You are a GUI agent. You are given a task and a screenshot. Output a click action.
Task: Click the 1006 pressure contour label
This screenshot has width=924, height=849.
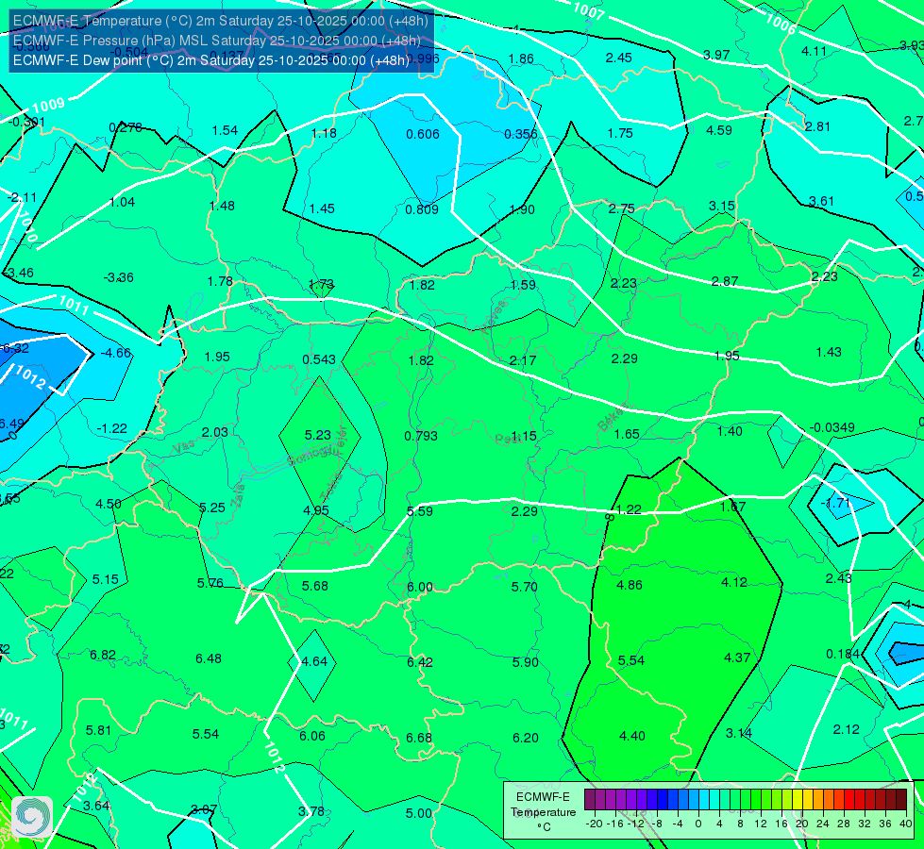point(781,24)
